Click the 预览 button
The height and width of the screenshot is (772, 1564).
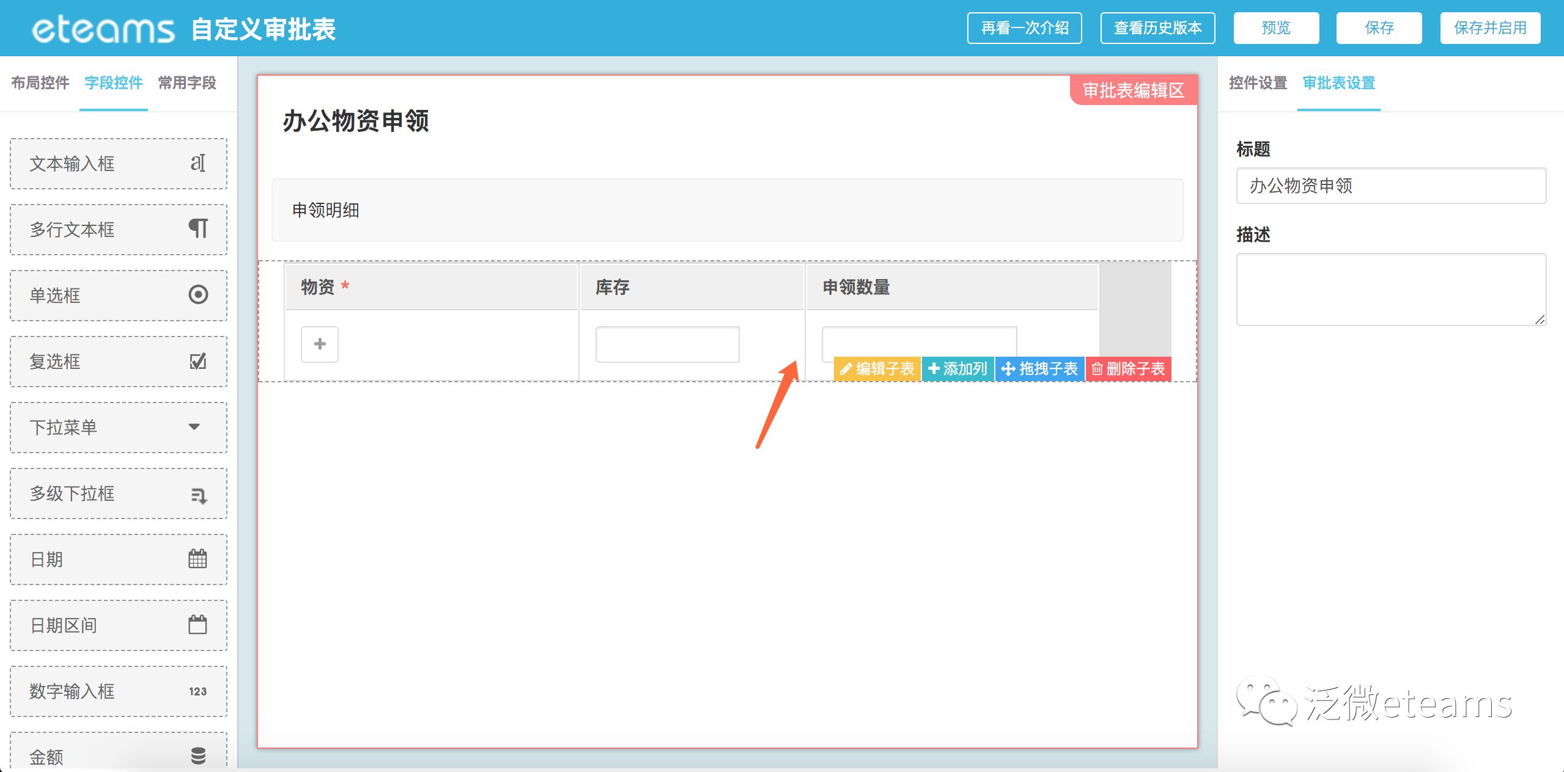(1276, 28)
